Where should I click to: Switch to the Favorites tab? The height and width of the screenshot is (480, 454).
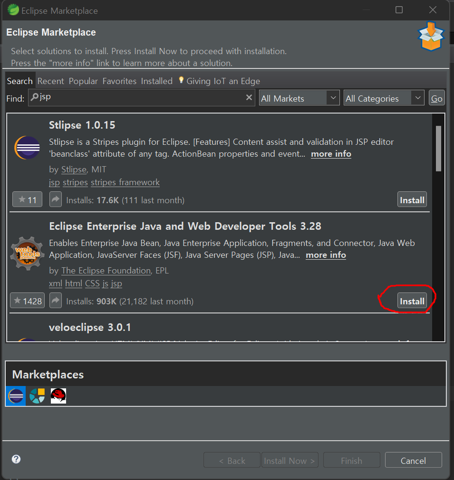coord(119,81)
